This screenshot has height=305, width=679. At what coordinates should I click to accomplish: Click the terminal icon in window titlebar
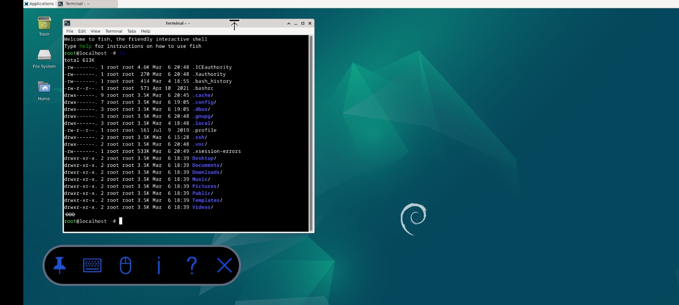(67, 23)
